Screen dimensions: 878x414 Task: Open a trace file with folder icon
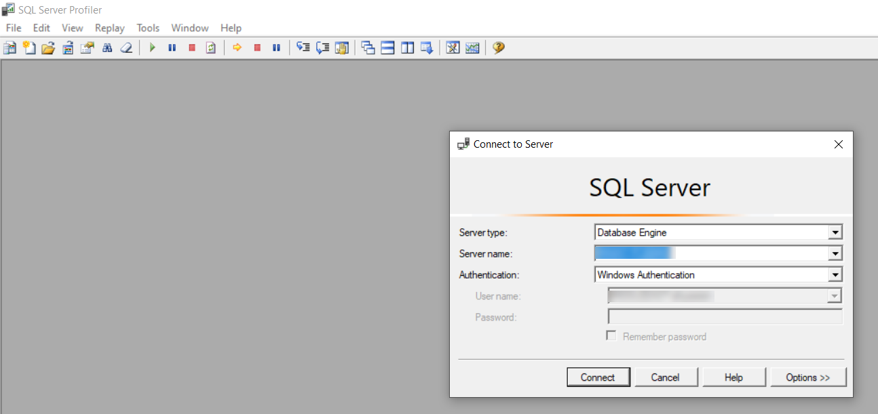tap(48, 48)
